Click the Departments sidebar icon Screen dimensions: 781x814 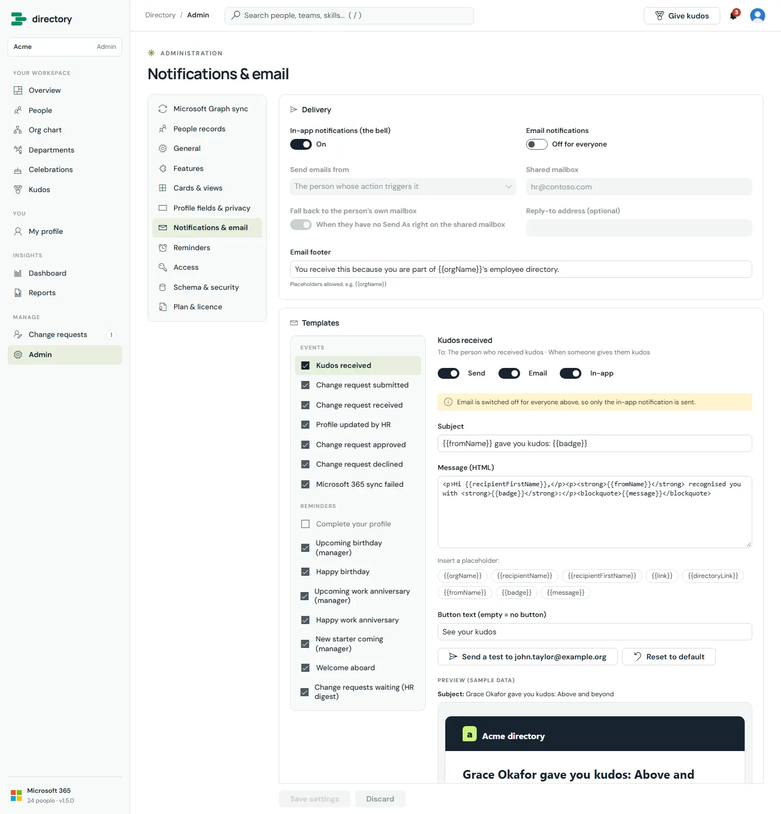[x=18, y=150]
